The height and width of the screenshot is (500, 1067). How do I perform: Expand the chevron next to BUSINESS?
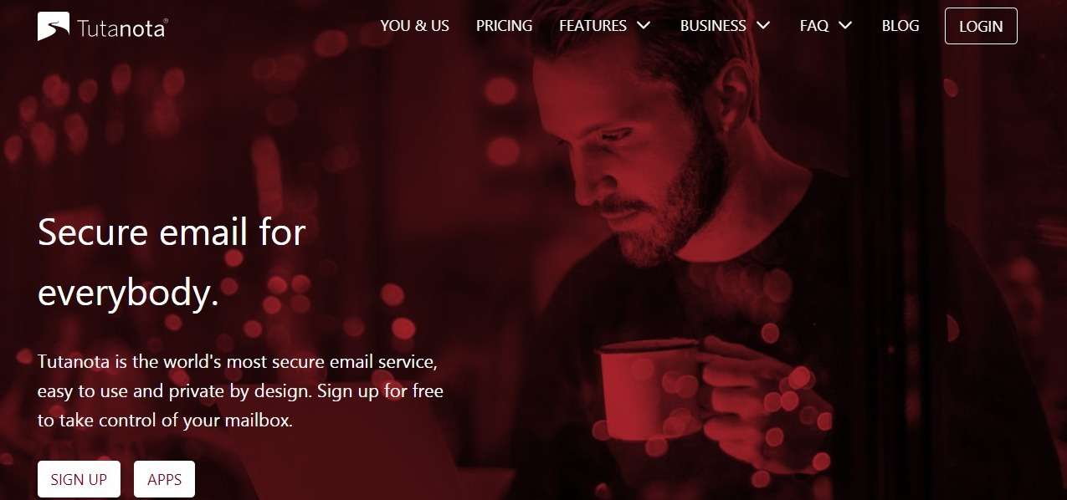pos(763,26)
